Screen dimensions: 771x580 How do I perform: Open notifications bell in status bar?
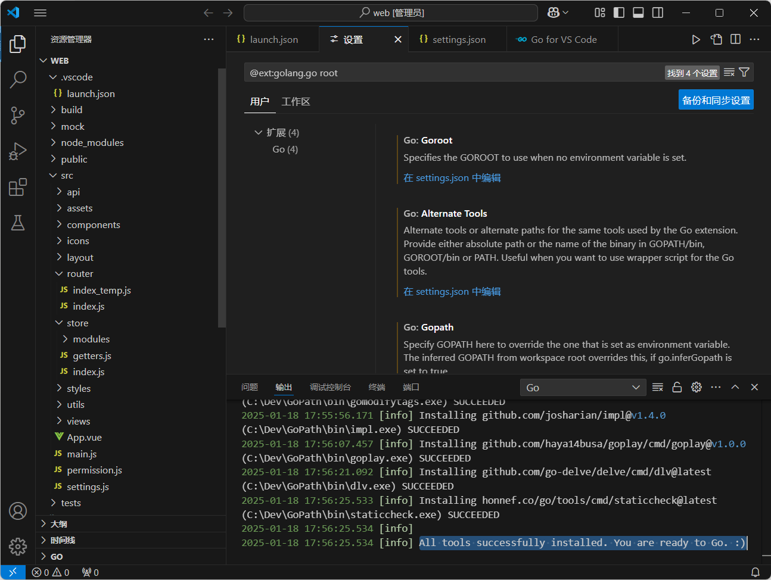point(756,572)
